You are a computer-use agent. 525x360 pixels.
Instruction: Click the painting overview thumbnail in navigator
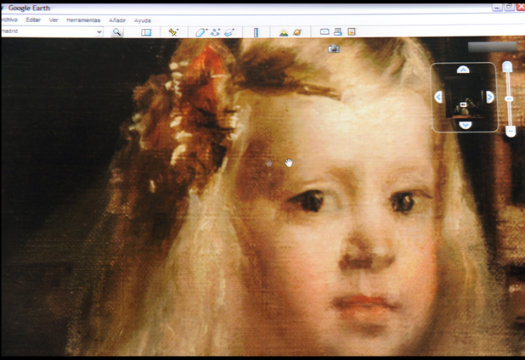(x=464, y=97)
